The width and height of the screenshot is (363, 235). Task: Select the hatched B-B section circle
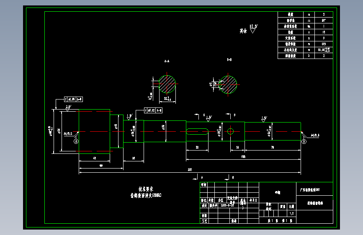tap(228, 84)
